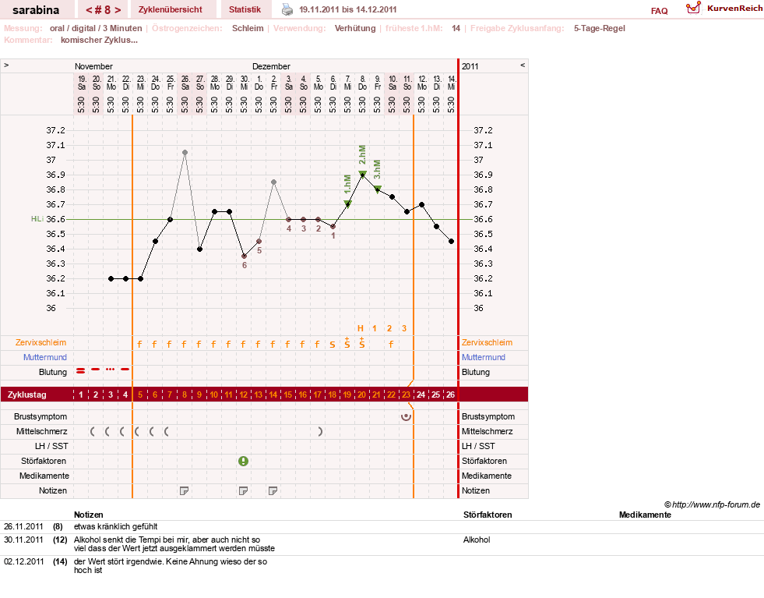
Task: Open the note icon on cycle day 14
Action: click(273, 490)
